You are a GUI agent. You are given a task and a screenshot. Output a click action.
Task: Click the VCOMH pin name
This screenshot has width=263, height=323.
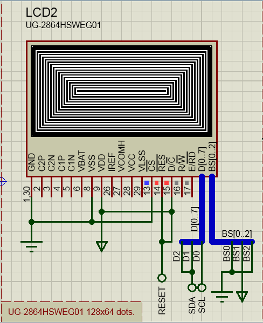pos(121,156)
